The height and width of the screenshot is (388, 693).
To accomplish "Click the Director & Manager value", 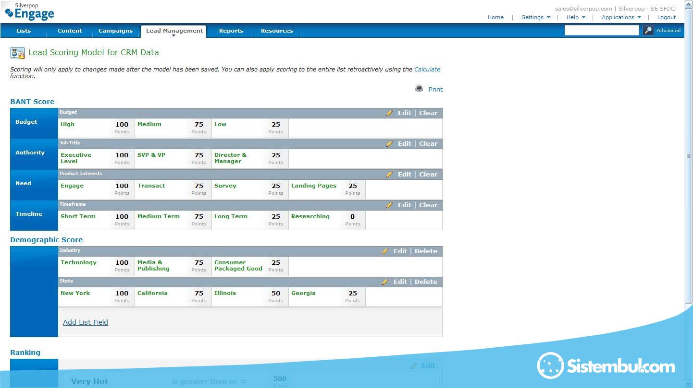I will (x=230, y=158).
